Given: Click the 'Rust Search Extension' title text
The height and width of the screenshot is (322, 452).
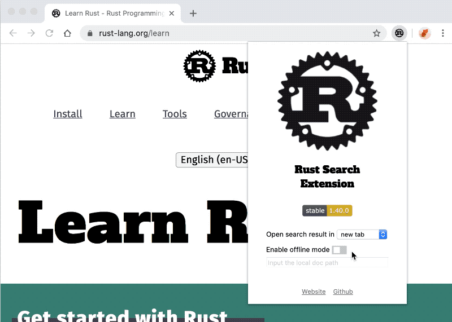Looking at the screenshot, I should click(x=327, y=177).
